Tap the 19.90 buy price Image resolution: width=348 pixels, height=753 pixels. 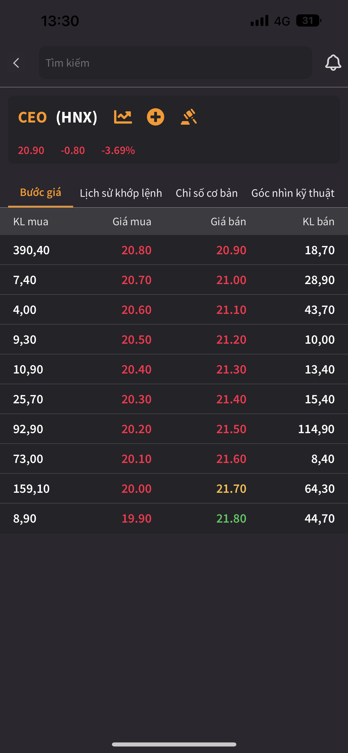(x=136, y=519)
